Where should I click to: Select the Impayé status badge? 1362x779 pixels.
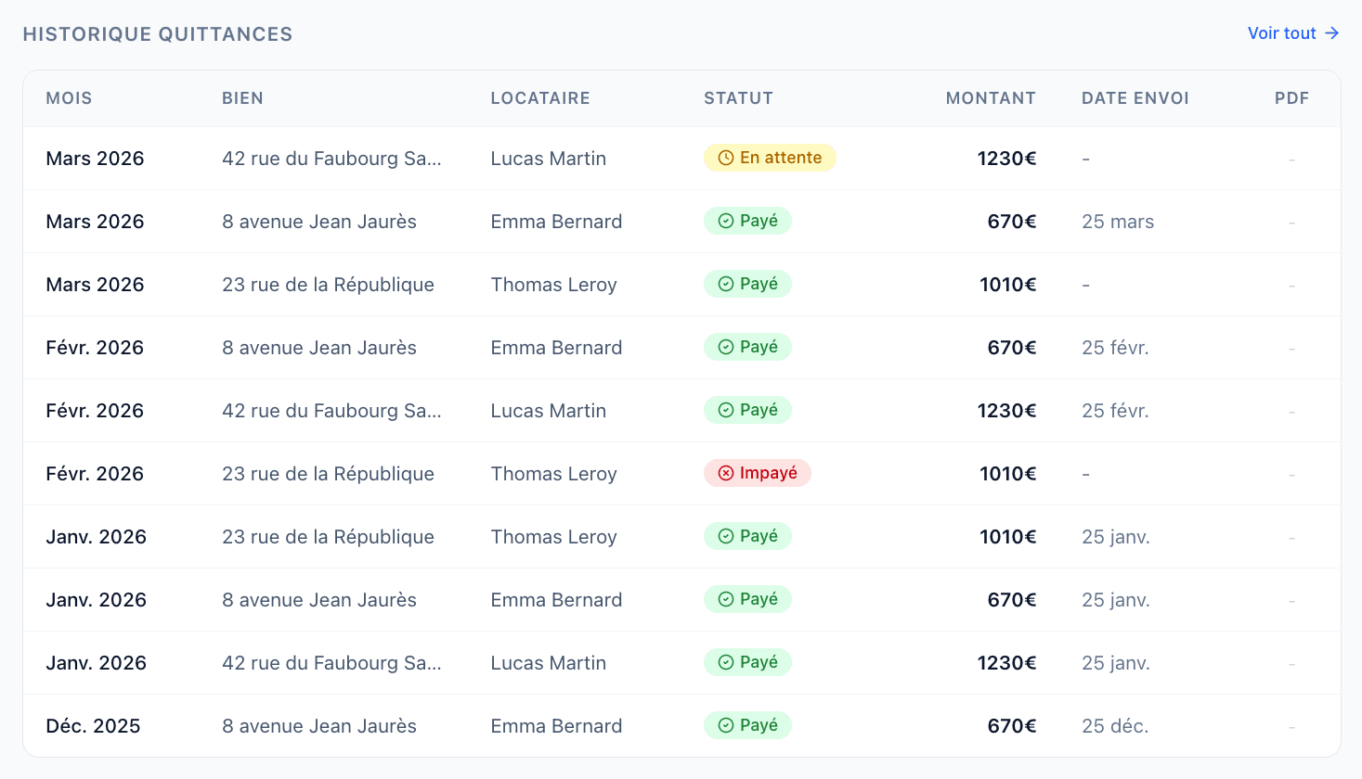coord(758,473)
